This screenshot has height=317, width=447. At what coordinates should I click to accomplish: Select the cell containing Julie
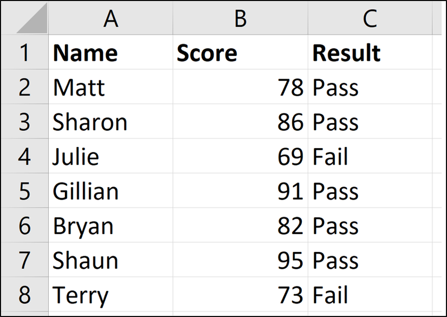[x=111, y=156]
